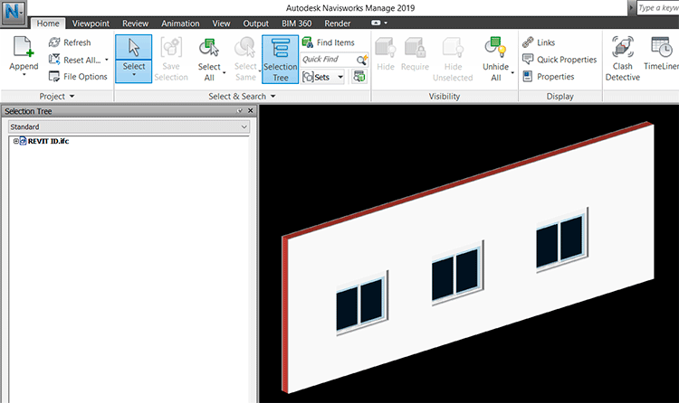Click in the Quick Find field
This screenshot has width=679, height=403.
coord(329,60)
